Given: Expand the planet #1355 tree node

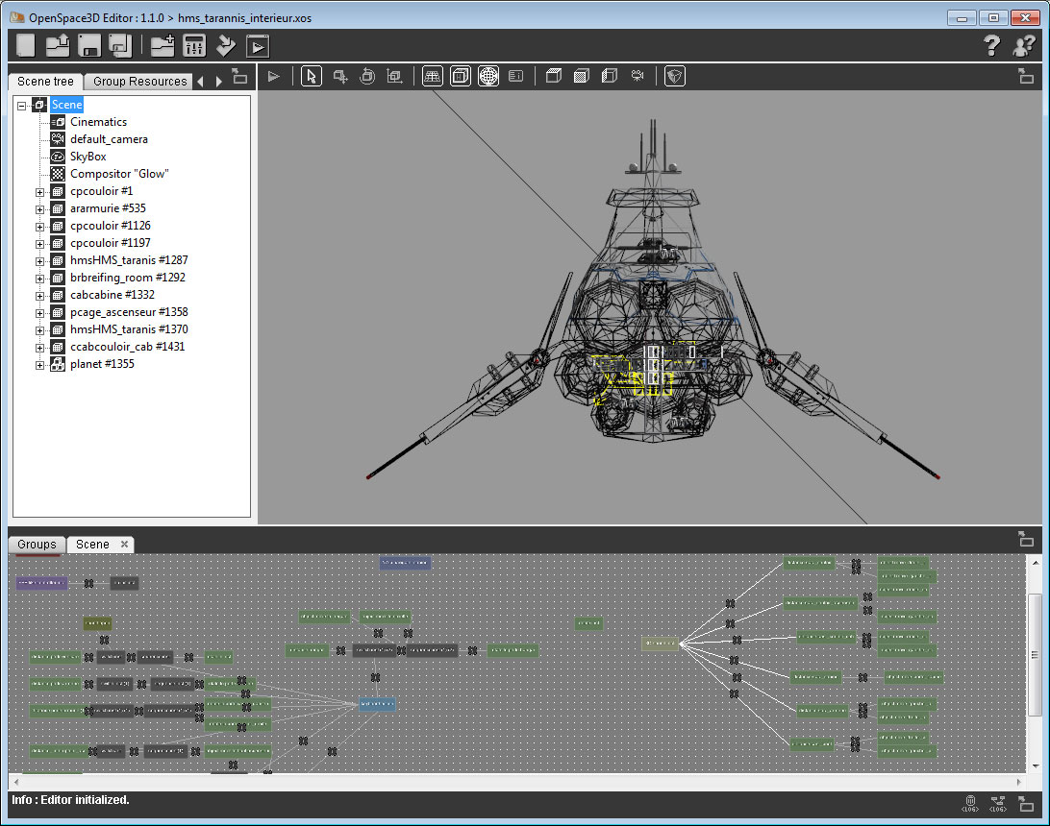Looking at the screenshot, I should click(40, 364).
